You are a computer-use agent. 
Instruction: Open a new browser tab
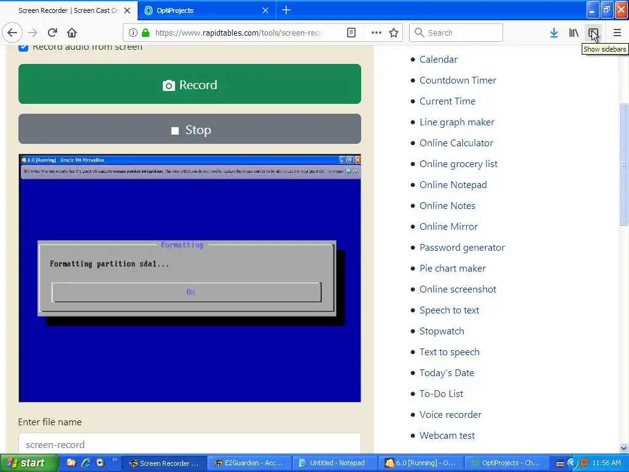[286, 10]
